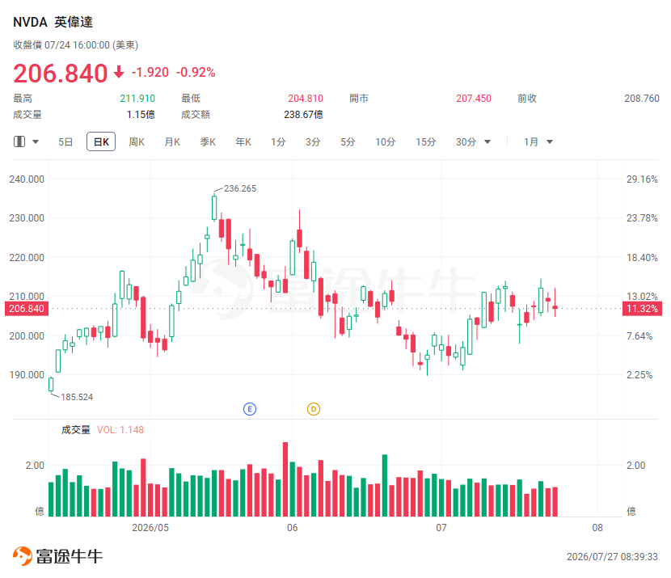Click the red down arrow next to price
This screenshot has height=578, width=671.
(x=119, y=72)
